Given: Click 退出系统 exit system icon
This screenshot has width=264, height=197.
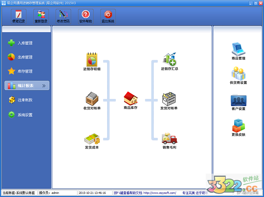Looking at the screenshot, I should 108,17.
